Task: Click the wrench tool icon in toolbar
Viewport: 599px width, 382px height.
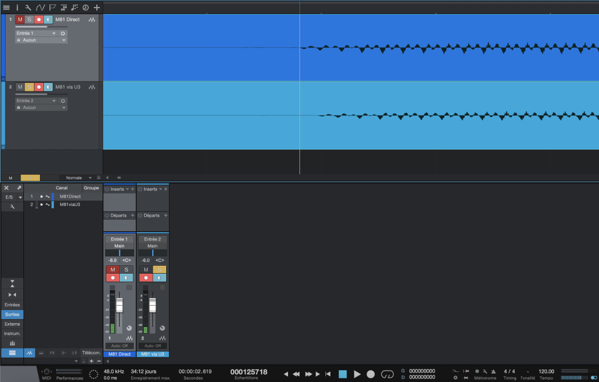Action: (x=28, y=7)
